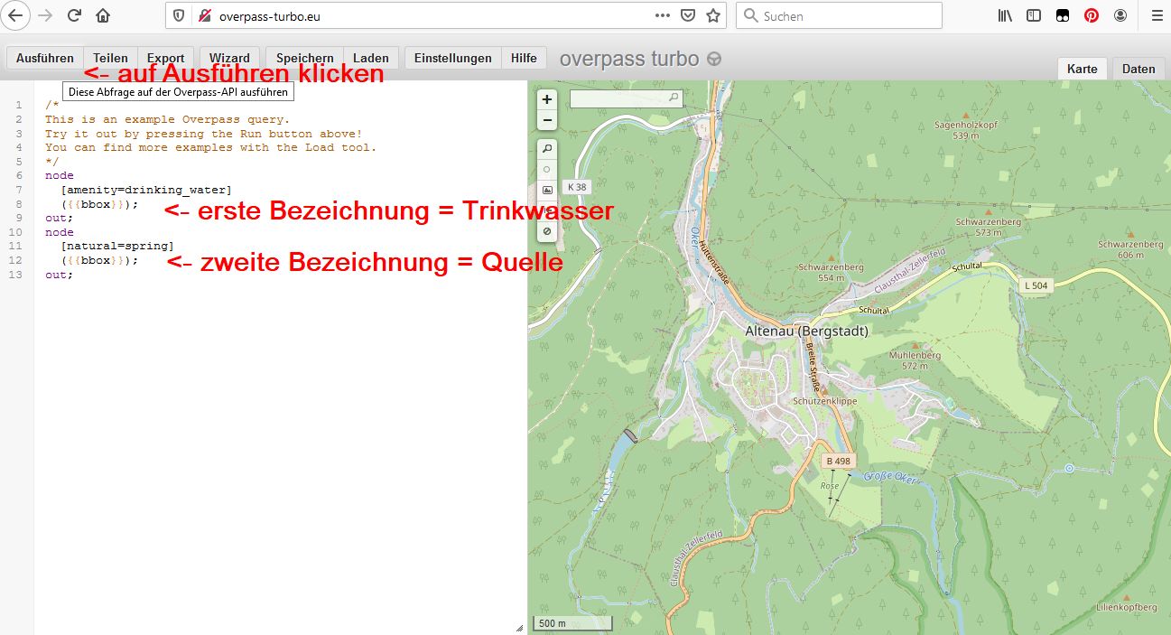Image resolution: width=1171 pixels, height=635 pixels.
Task: Click the comment line 'This is an example Overpass query.'
Action: coord(168,119)
